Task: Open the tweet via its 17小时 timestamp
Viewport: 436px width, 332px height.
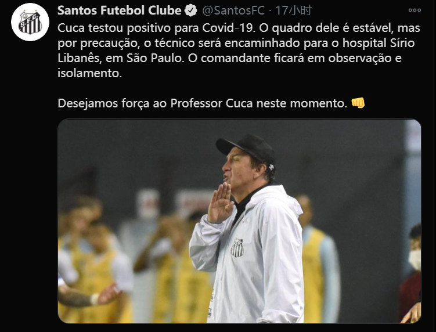Action: (x=293, y=11)
